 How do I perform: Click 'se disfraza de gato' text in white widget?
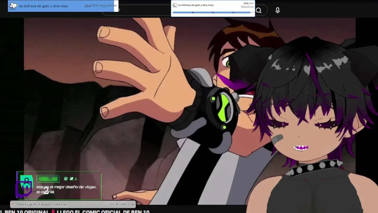point(196,5)
